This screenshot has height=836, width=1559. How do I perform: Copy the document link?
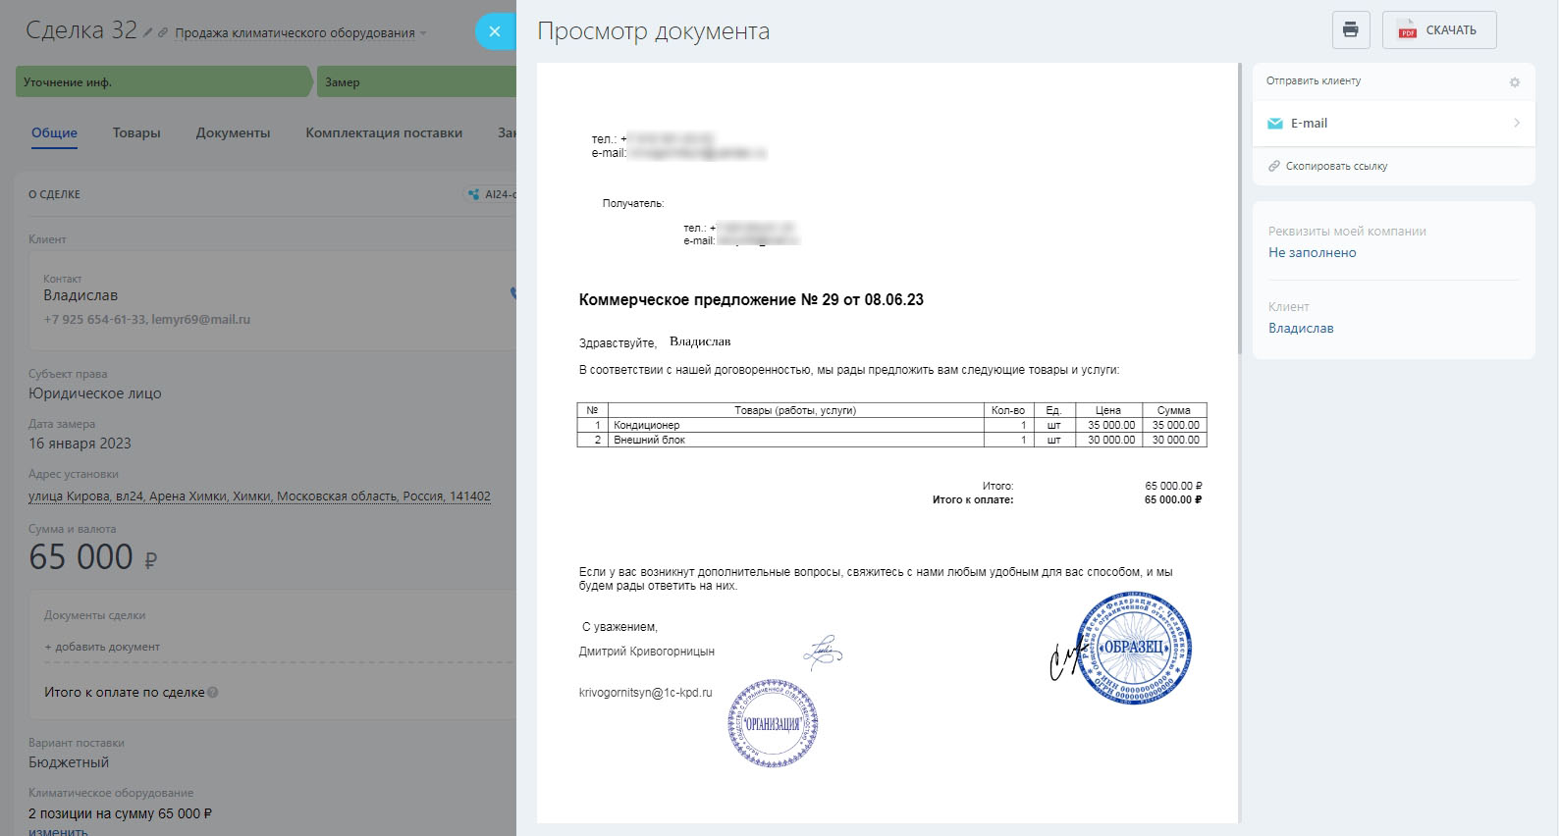click(1336, 167)
